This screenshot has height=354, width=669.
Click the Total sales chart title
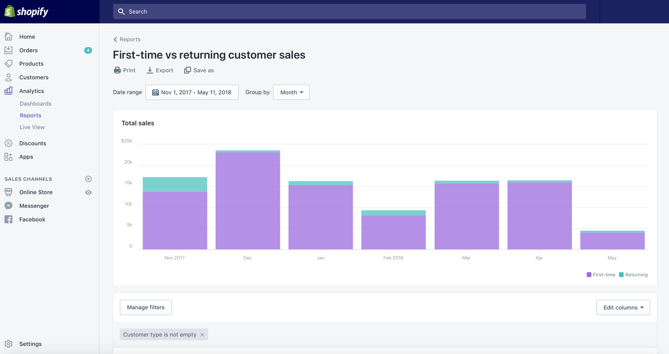point(138,123)
